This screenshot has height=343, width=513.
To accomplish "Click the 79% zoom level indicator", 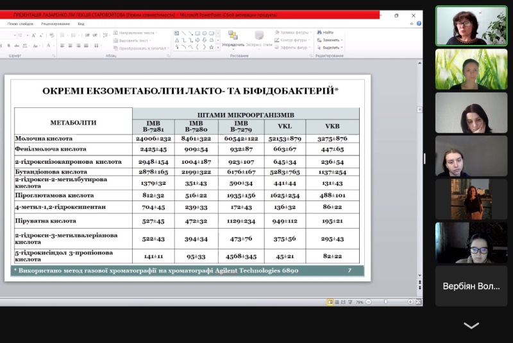I will point(359,303).
